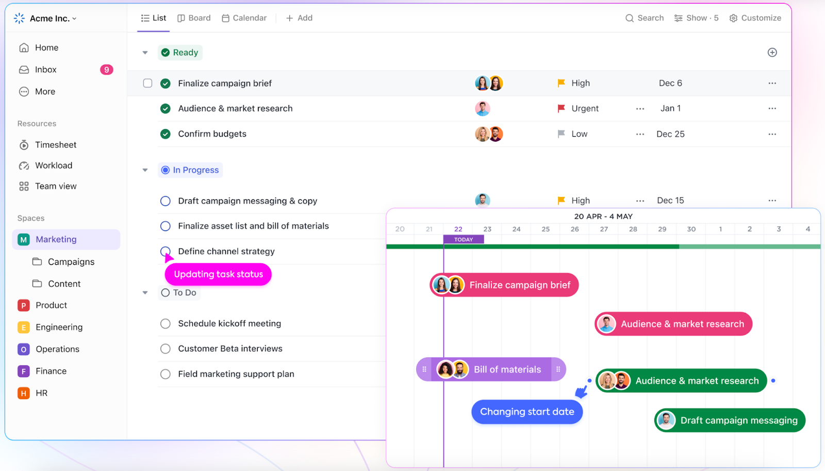Open the Acme Inc. workspace dropdown
Screen dimensions: 825x471
[x=46, y=19]
